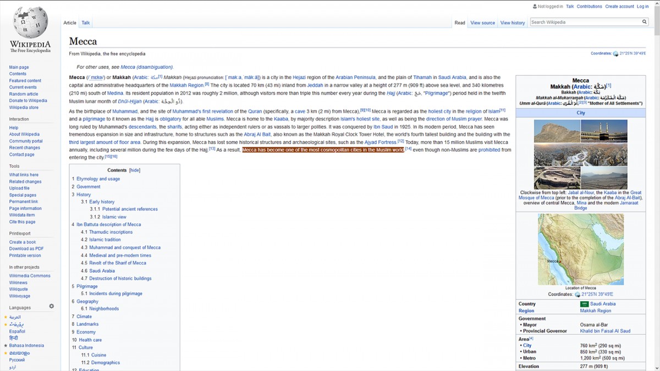Jump to Etymology and usage section
The width and height of the screenshot is (660, 371).
coord(98,179)
